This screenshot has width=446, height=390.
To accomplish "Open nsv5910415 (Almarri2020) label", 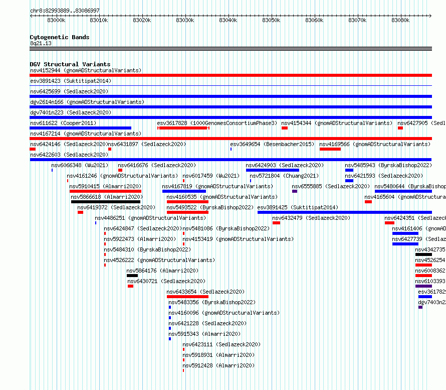I will point(105,186).
